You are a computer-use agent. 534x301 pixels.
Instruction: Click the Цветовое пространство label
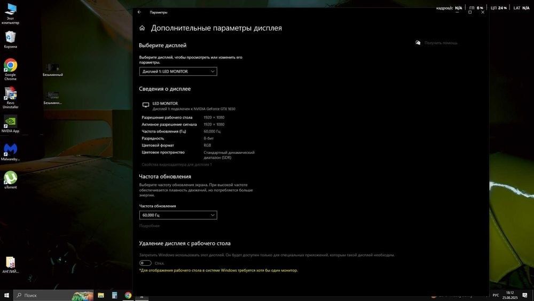[163, 152]
